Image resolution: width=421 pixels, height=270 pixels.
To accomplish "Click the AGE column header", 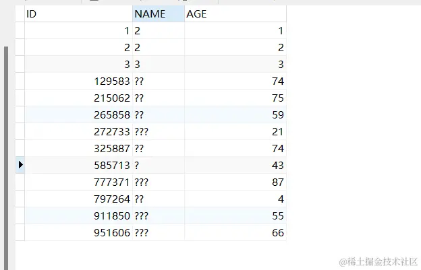I will tap(235, 14).
